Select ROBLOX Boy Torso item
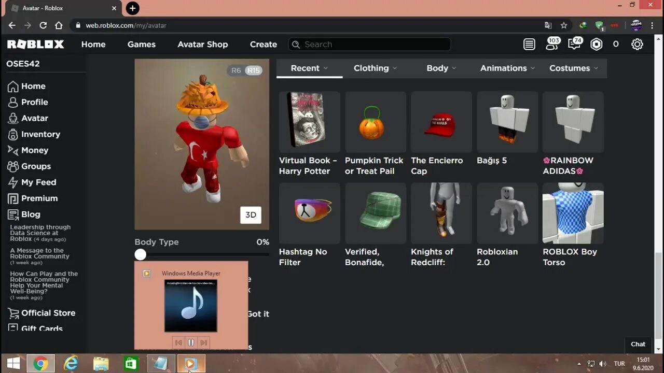 [573, 225]
